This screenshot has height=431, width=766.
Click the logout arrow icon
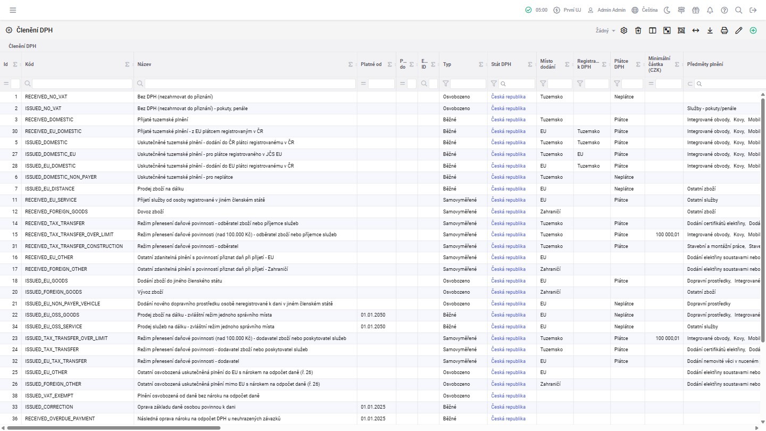753,10
